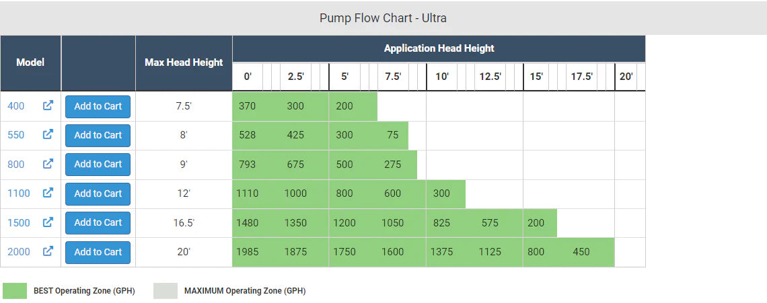Open the 400 model link
This screenshot has height=303, width=767.
point(16,106)
